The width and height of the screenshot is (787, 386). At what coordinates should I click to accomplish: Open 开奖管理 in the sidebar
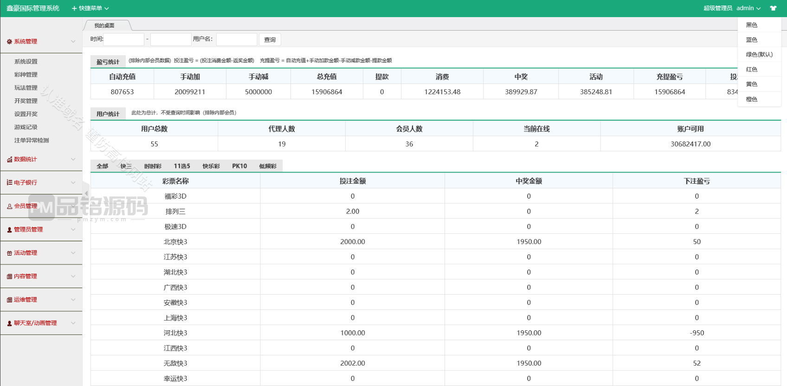point(26,101)
